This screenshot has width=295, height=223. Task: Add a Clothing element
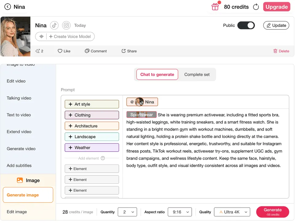(92, 115)
